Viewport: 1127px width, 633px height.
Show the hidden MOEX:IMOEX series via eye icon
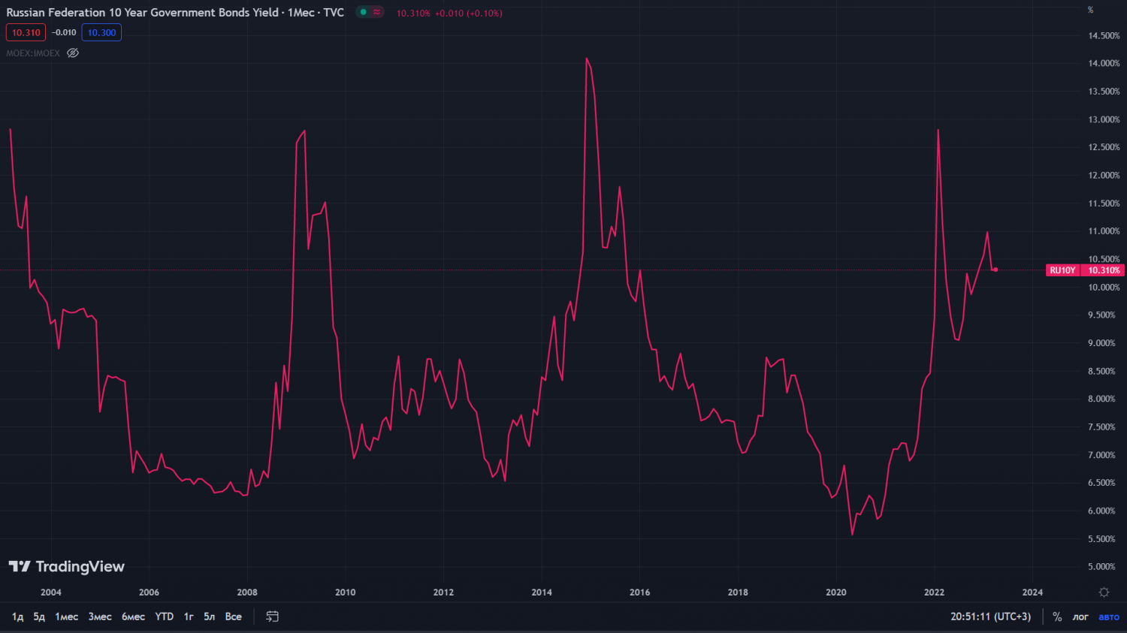73,53
